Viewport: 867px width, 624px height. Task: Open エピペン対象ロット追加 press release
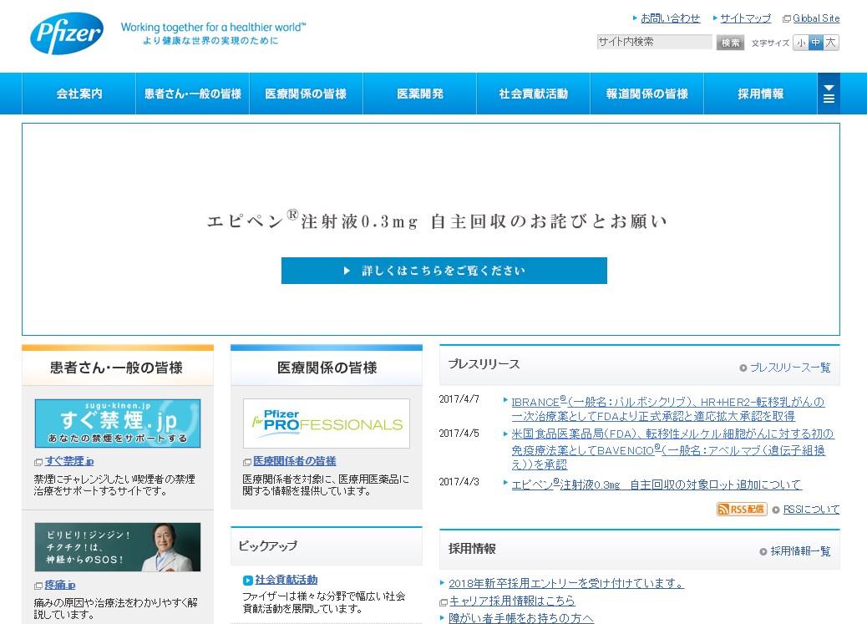[657, 484]
